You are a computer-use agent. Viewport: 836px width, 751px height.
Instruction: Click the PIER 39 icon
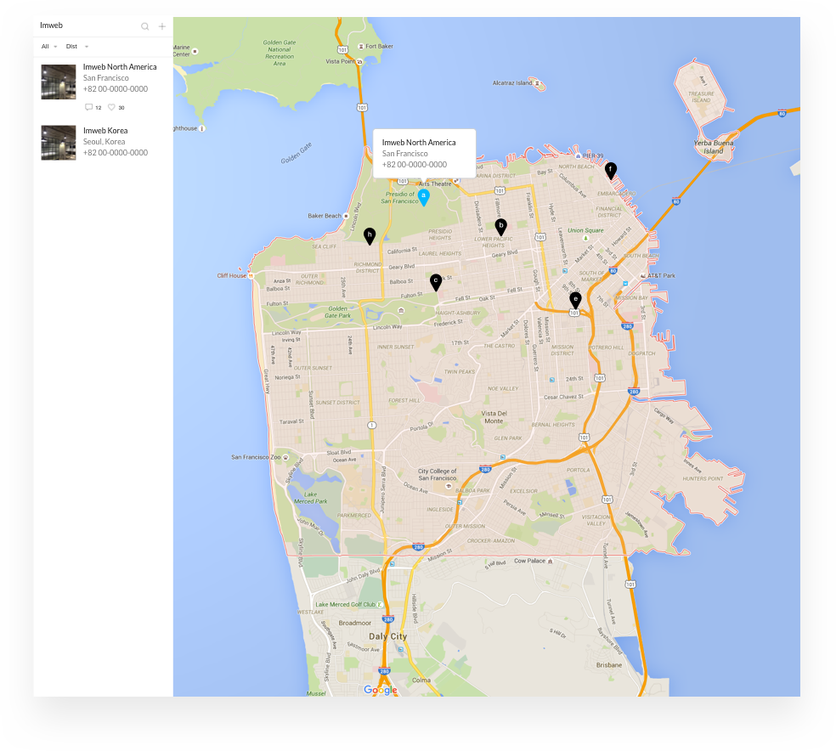(579, 156)
